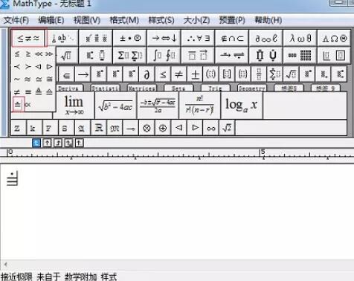Insert the infinity ∞ symbol from the bottom row
Screen dimensions: 354x281
[211, 128]
